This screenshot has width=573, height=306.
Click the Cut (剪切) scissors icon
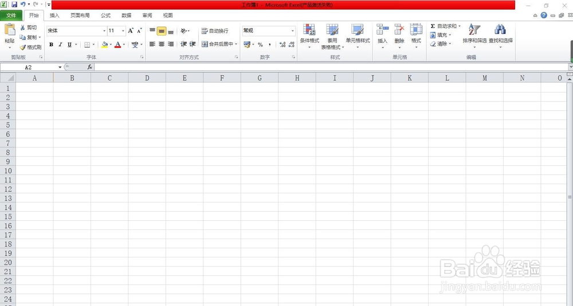(23, 27)
